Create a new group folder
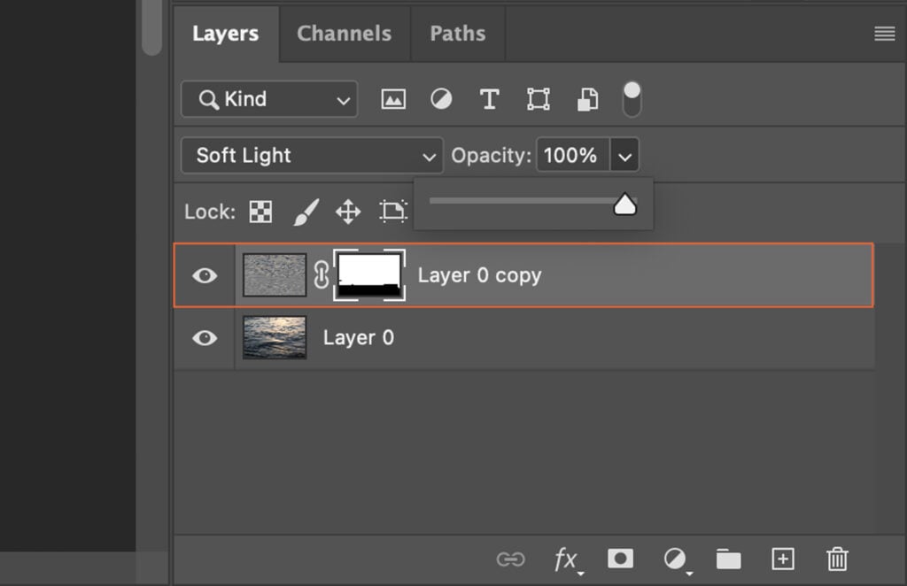The image size is (907, 586). tap(728, 559)
